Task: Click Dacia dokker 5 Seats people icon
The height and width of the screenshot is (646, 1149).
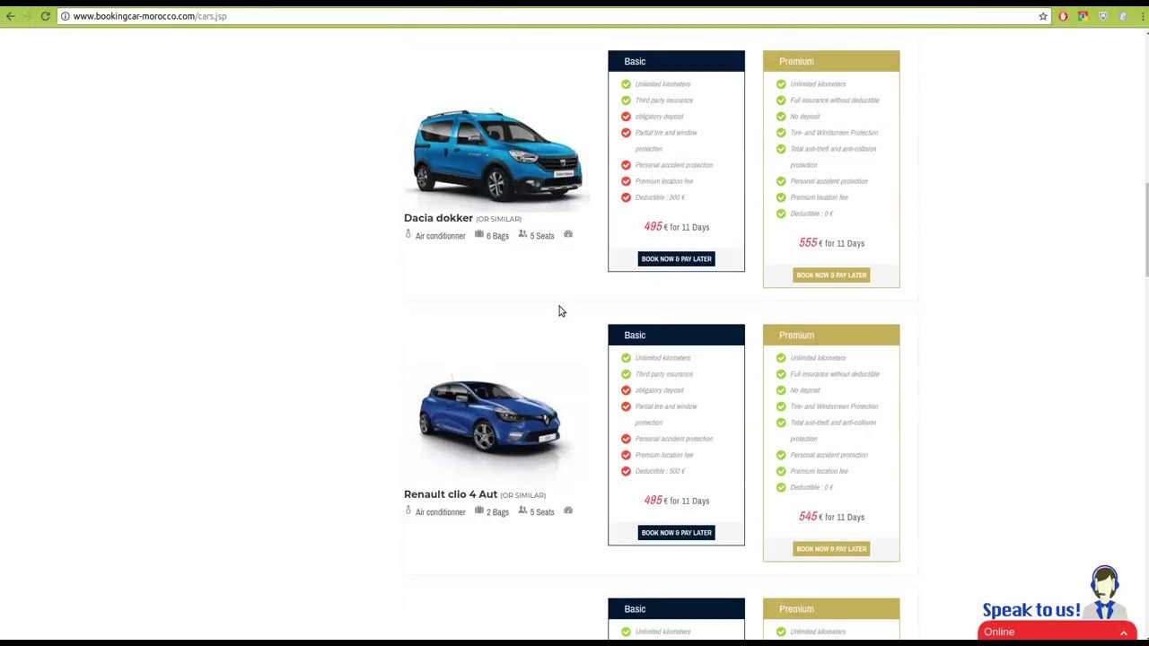Action: [x=522, y=234]
